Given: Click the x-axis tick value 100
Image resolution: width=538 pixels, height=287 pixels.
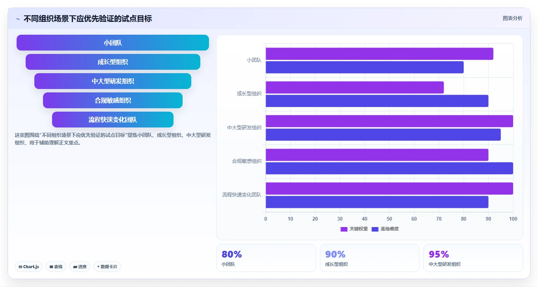Looking at the screenshot, I should pos(513,219).
